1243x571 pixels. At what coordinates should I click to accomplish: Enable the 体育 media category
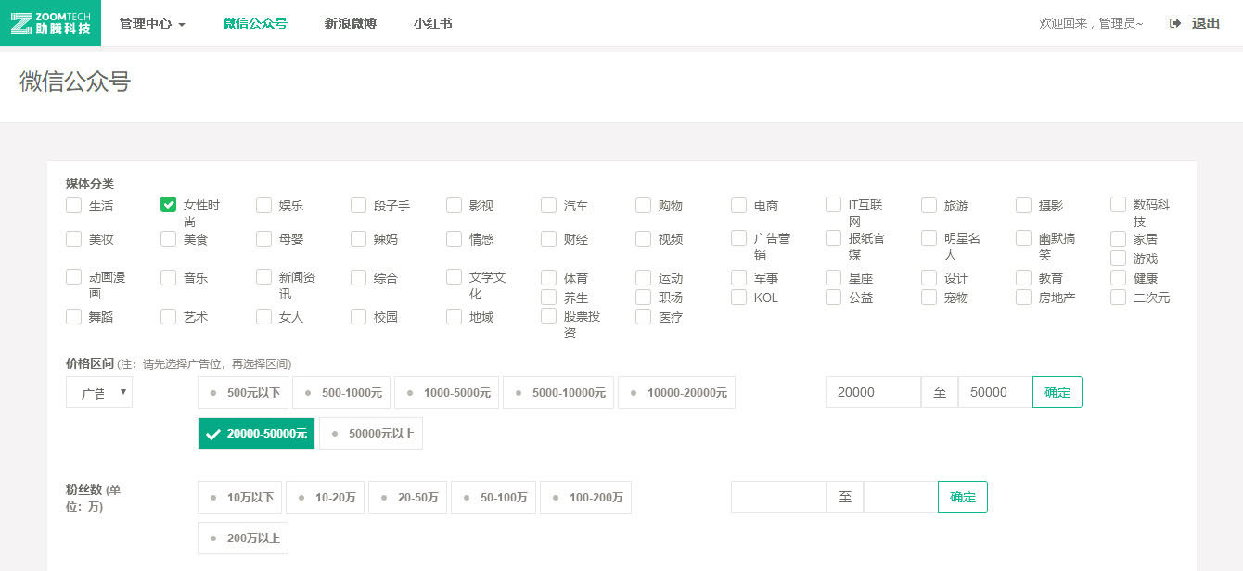pyautogui.click(x=548, y=276)
